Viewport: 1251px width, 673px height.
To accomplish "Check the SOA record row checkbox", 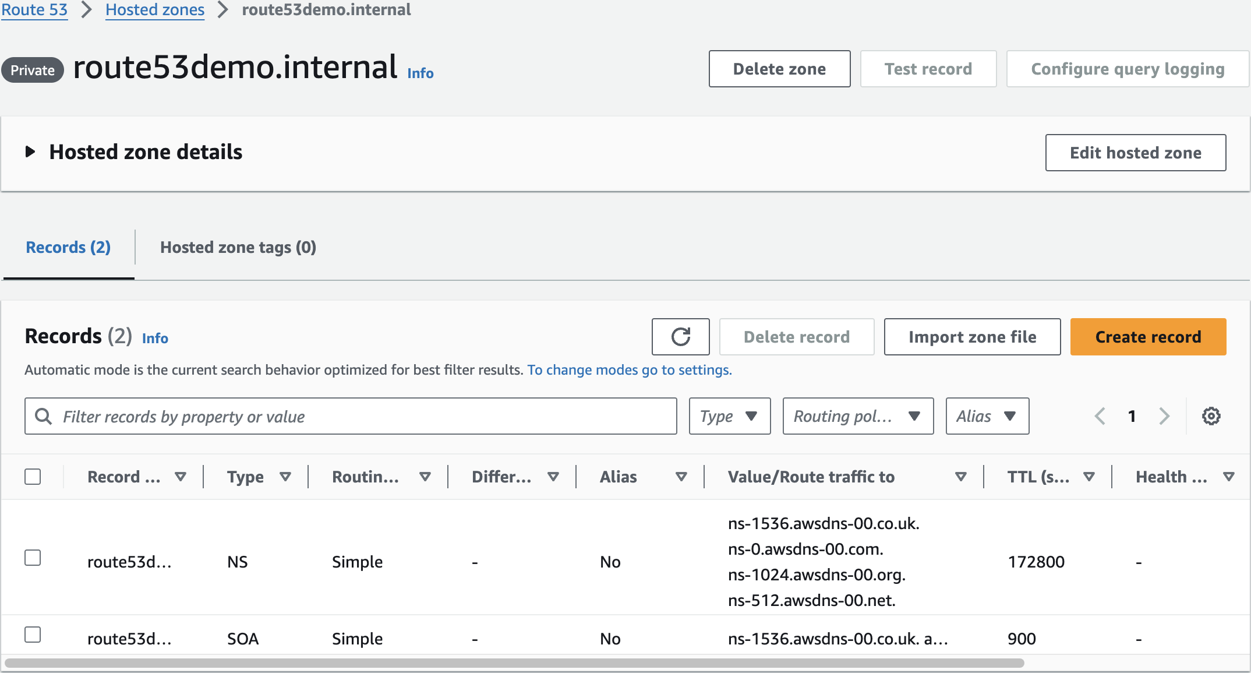I will [33, 635].
